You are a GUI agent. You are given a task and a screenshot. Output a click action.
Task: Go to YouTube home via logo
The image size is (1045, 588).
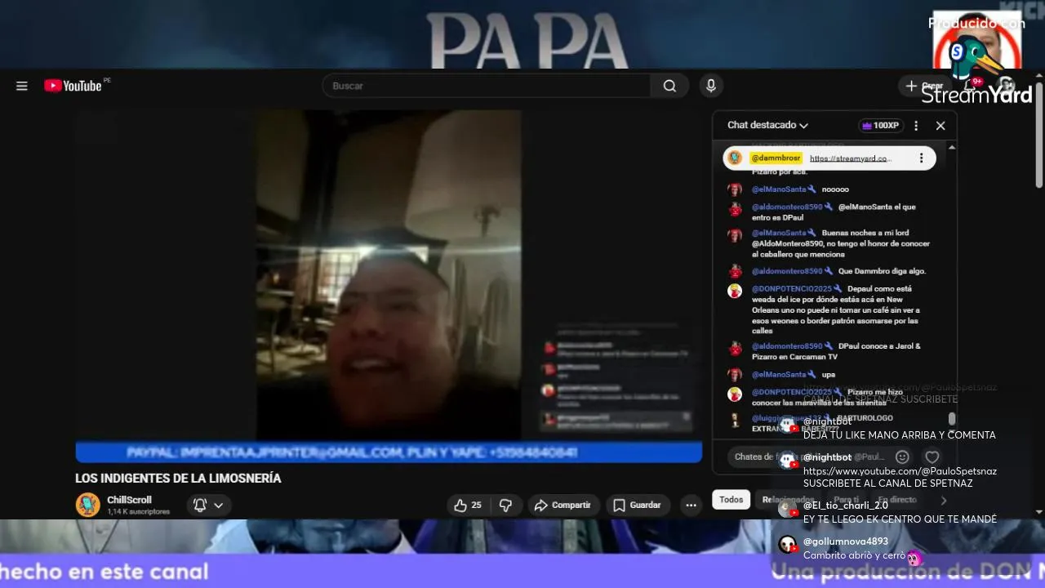(73, 86)
